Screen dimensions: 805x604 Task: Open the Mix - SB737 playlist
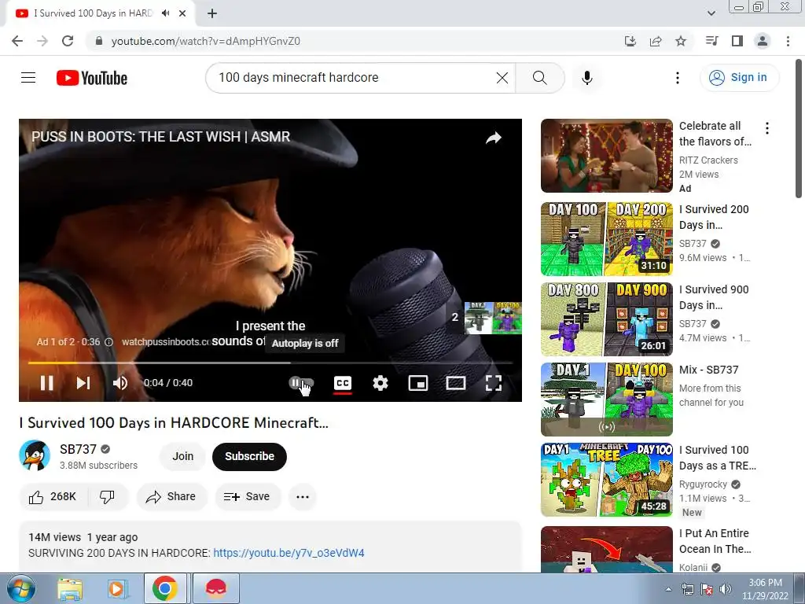[607, 399]
